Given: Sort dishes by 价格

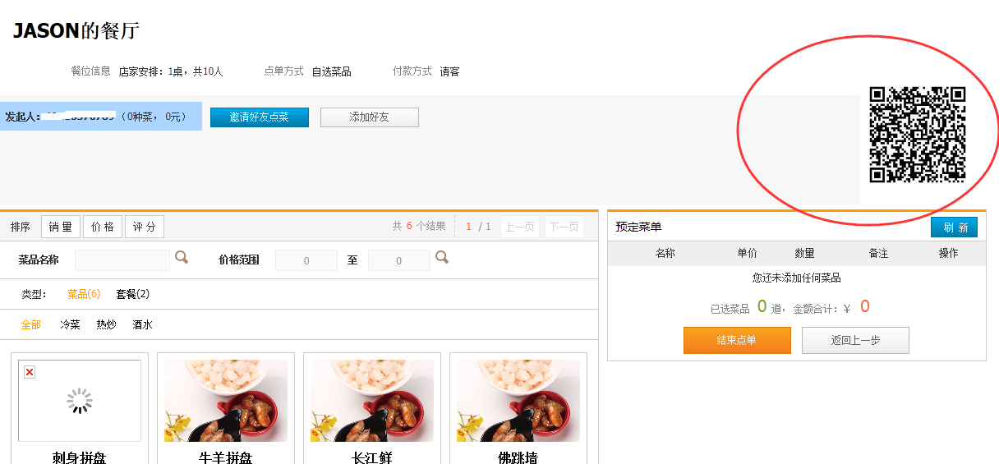Looking at the screenshot, I should coord(103,227).
